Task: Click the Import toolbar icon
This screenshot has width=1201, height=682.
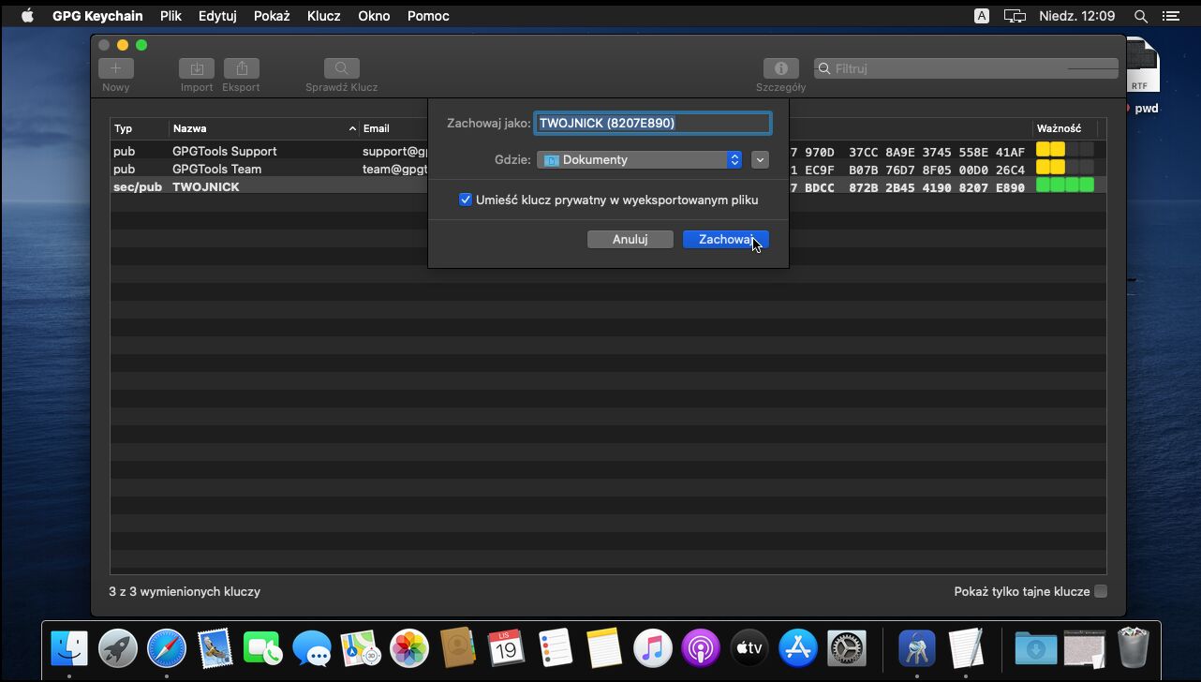Action: (x=197, y=68)
